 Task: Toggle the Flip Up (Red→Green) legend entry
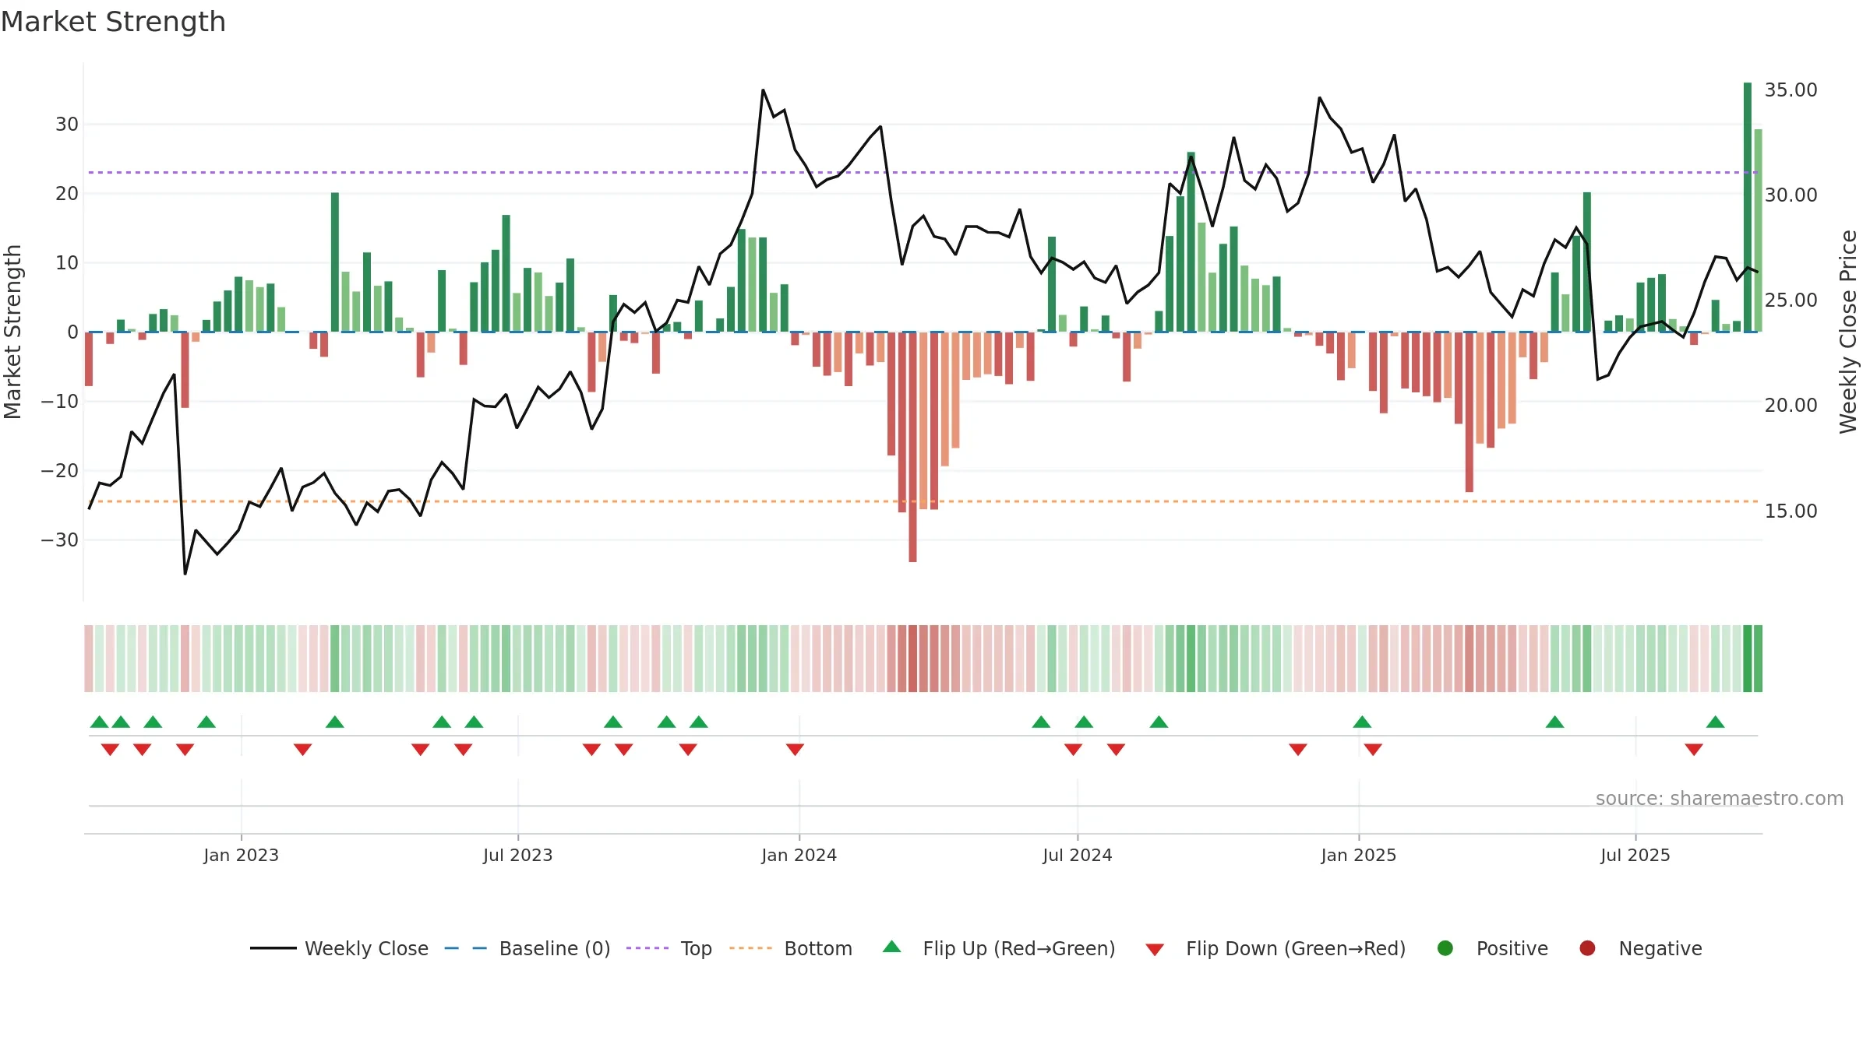click(x=1000, y=948)
